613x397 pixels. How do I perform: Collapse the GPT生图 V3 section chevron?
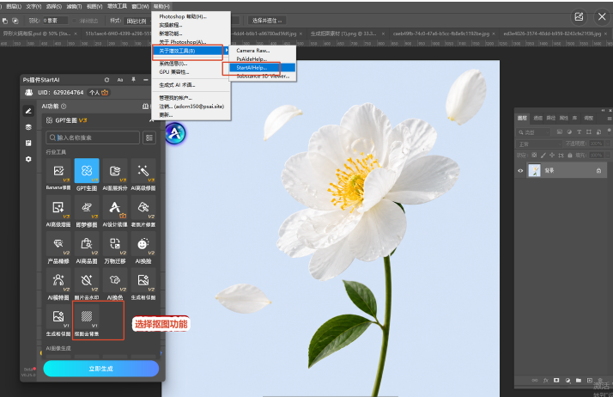tap(151, 120)
